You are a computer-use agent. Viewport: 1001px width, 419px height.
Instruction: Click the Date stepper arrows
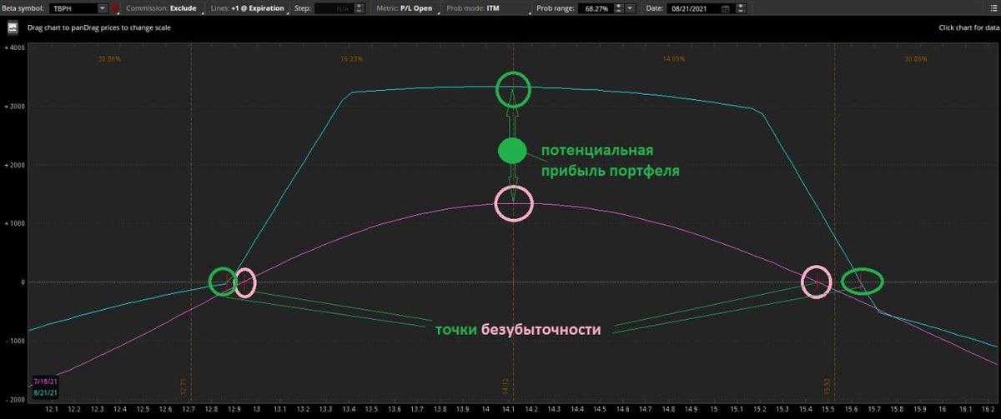(x=741, y=8)
